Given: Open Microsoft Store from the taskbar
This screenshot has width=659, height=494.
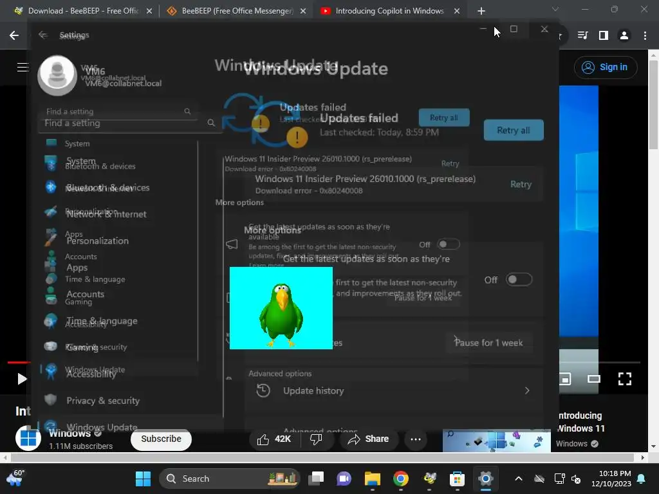Looking at the screenshot, I should (x=458, y=479).
